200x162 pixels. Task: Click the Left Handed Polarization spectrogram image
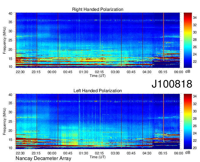(x=98, y=122)
